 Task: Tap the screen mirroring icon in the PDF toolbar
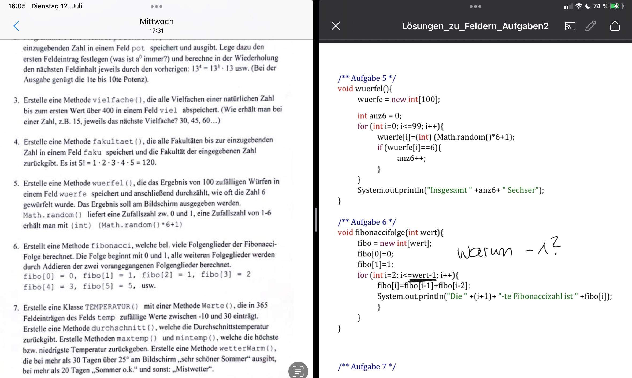[x=570, y=26]
